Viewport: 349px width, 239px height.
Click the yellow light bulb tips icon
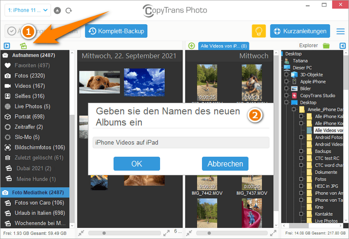tap(259, 31)
